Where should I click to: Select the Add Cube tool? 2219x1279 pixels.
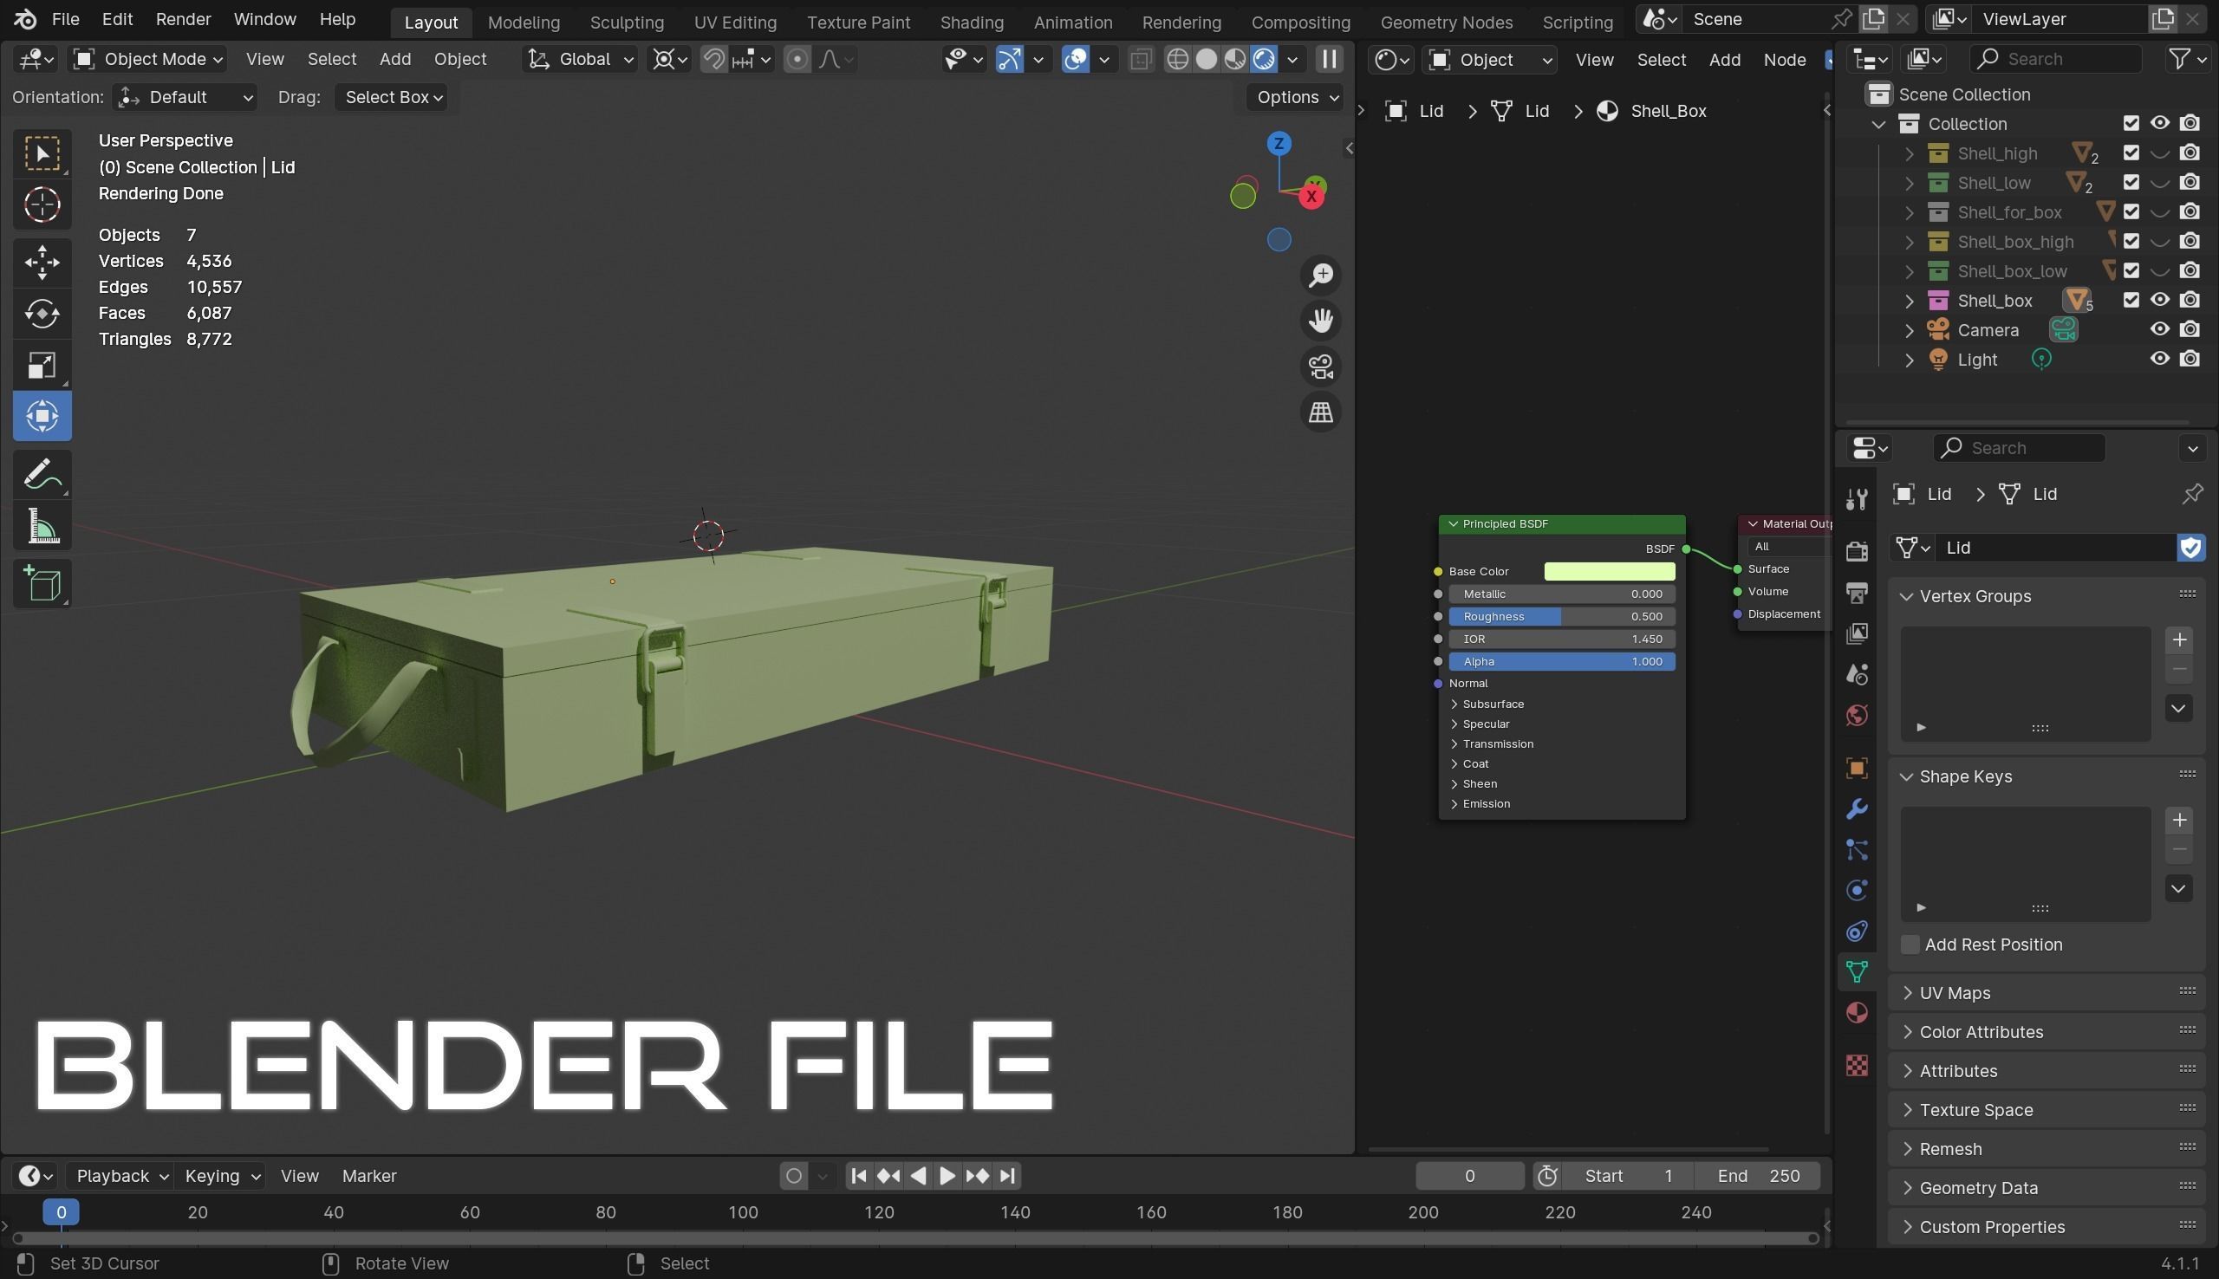42,584
